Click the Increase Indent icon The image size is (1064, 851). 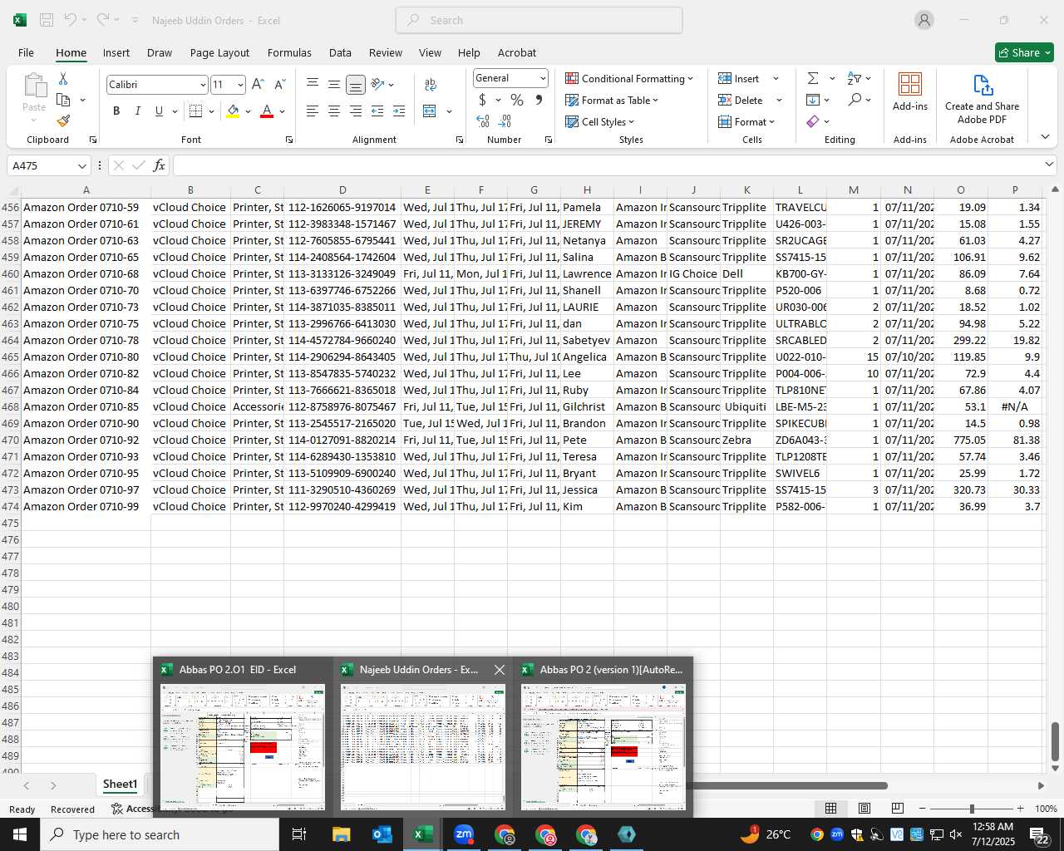coord(399,111)
